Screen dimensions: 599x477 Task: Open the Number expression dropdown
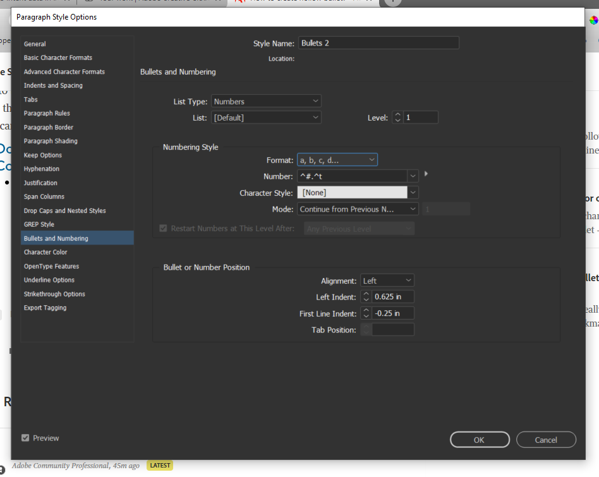click(414, 176)
